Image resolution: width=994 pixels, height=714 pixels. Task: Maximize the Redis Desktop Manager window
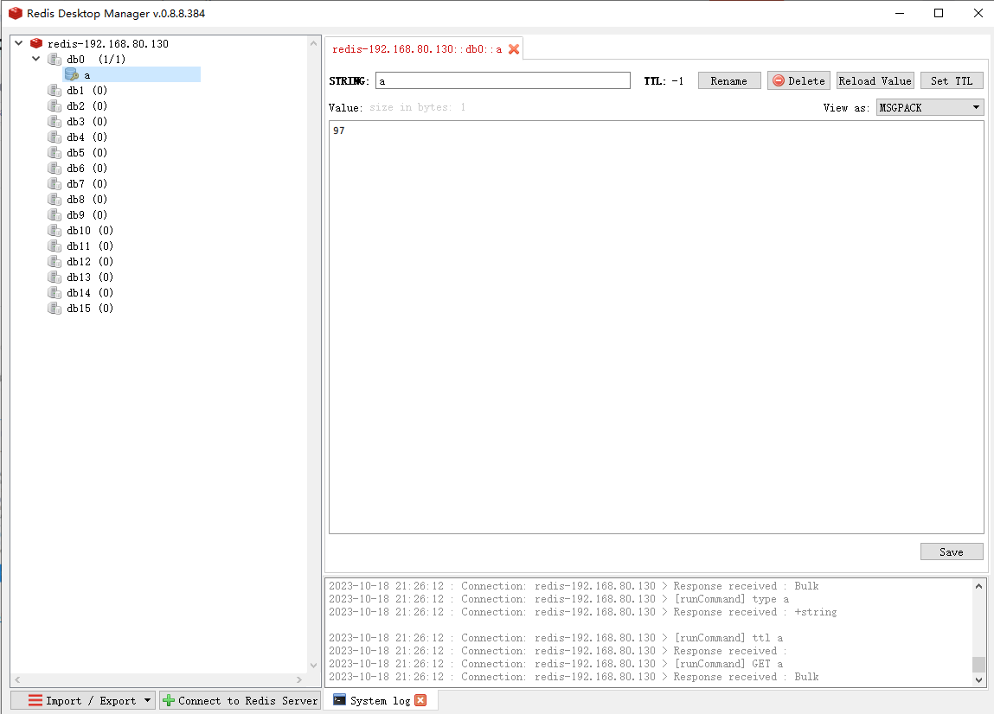[939, 13]
